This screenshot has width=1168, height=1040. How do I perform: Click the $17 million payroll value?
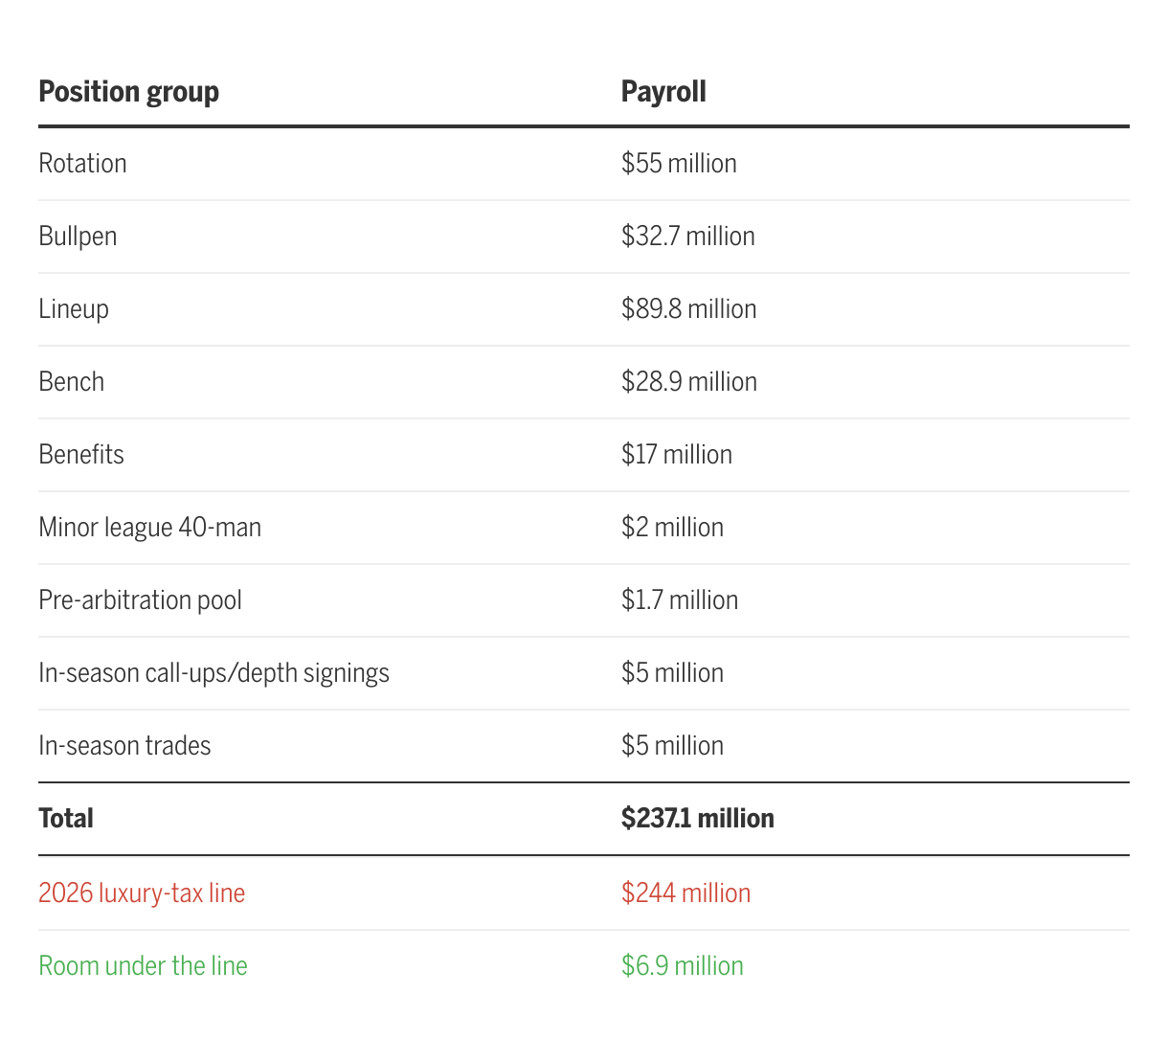tap(676, 455)
